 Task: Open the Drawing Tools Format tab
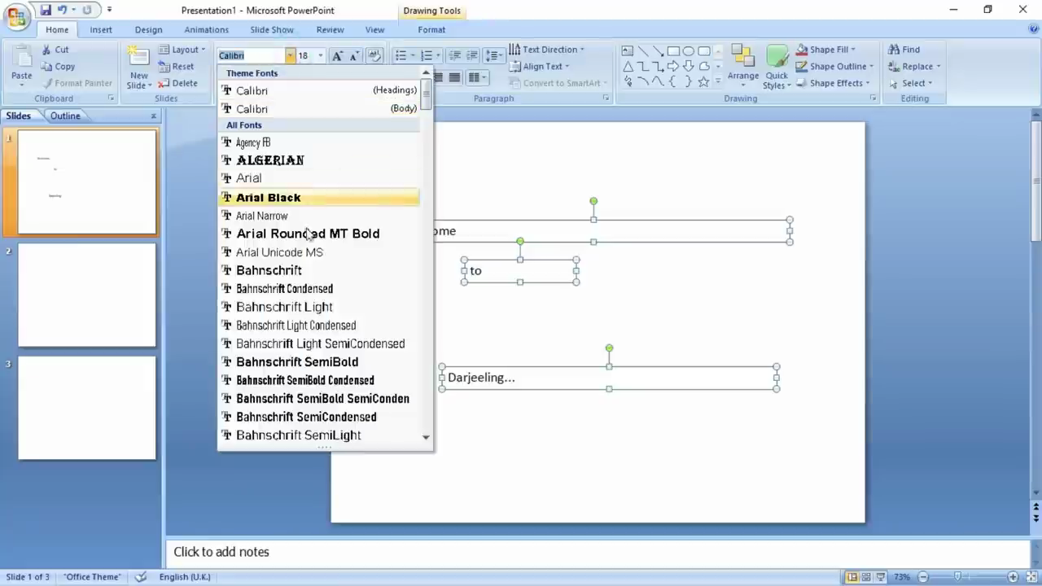(431, 29)
